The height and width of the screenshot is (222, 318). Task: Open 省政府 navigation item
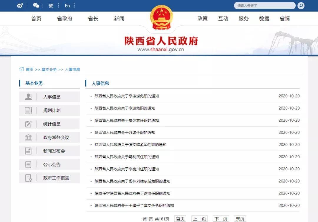(65, 19)
